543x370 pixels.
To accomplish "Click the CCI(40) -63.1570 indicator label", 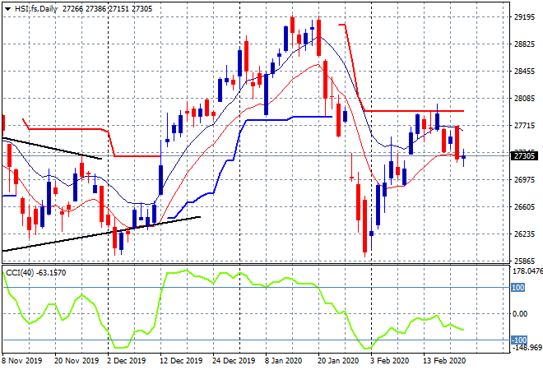I will click(x=35, y=273).
